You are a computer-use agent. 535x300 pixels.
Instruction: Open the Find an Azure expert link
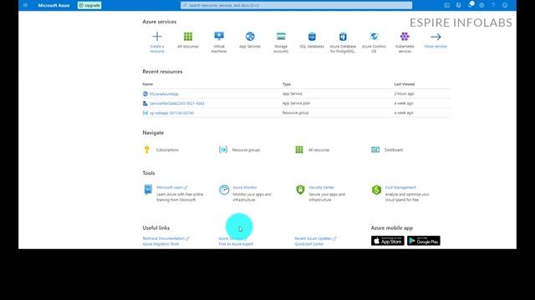236,244
